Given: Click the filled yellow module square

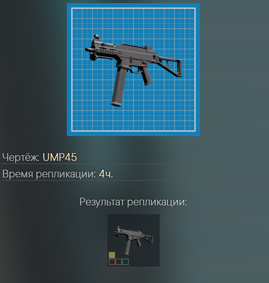Looking at the screenshot, I should click(112, 255).
